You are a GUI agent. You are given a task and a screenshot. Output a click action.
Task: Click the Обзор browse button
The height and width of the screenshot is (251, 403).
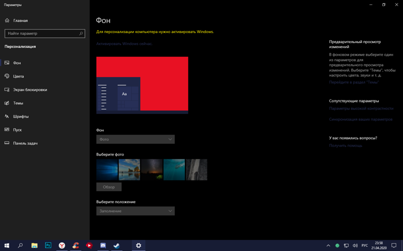point(109,187)
